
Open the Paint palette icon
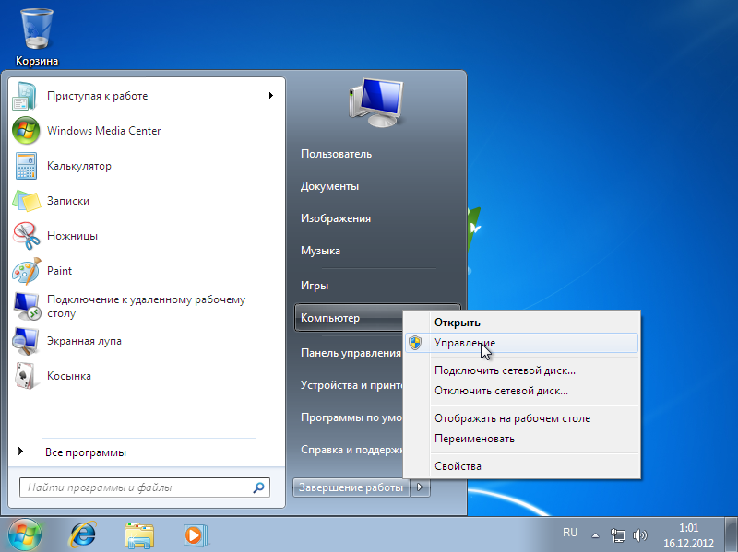(x=26, y=271)
